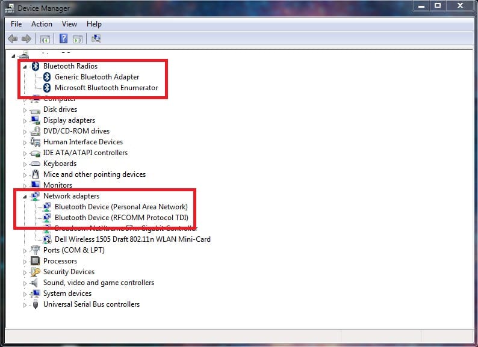Click the Keyboards category icon
The width and height of the screenshot is (478, 347).
(x=36, y=164)
